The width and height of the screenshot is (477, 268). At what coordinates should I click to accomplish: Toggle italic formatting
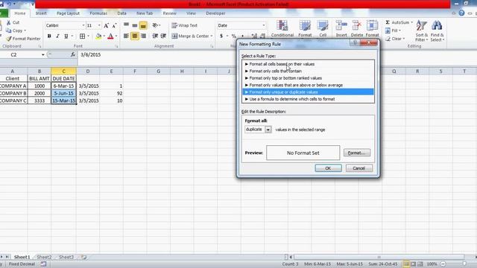tap(57, 36)
